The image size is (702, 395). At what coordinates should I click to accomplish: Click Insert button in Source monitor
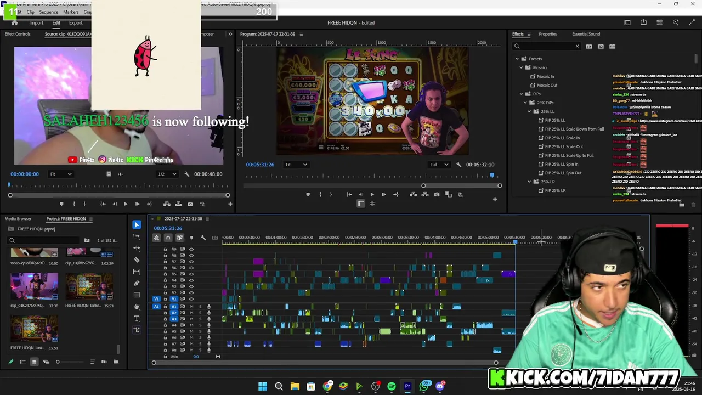167,204
